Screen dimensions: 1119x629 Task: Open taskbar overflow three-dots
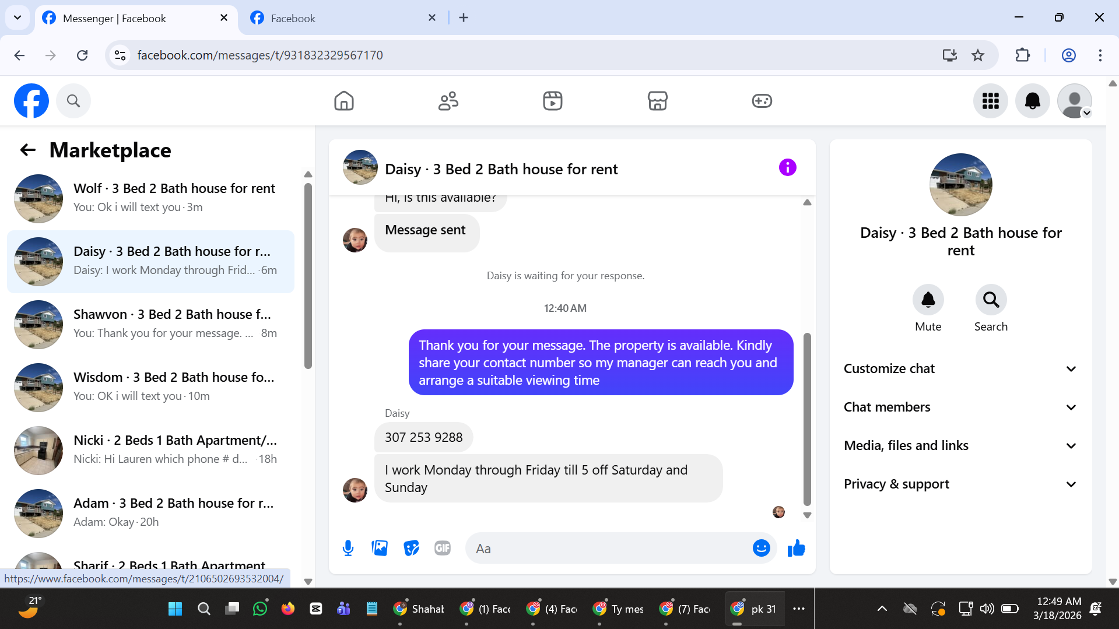tap(799, 609)
